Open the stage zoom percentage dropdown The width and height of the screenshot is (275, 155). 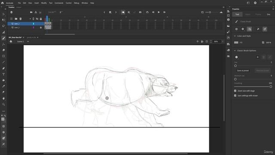click(x=223, y=42)
